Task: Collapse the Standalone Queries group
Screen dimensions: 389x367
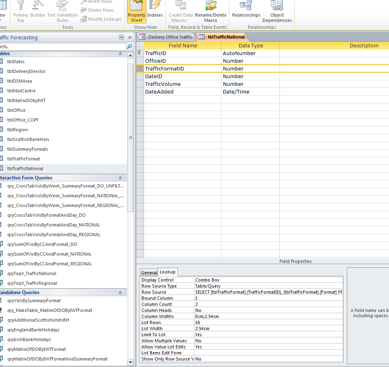Action: (120, 292)
